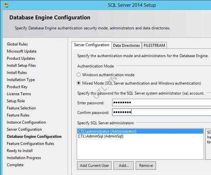
Task: Click the Enter password field
Action: tap(161, 103)
